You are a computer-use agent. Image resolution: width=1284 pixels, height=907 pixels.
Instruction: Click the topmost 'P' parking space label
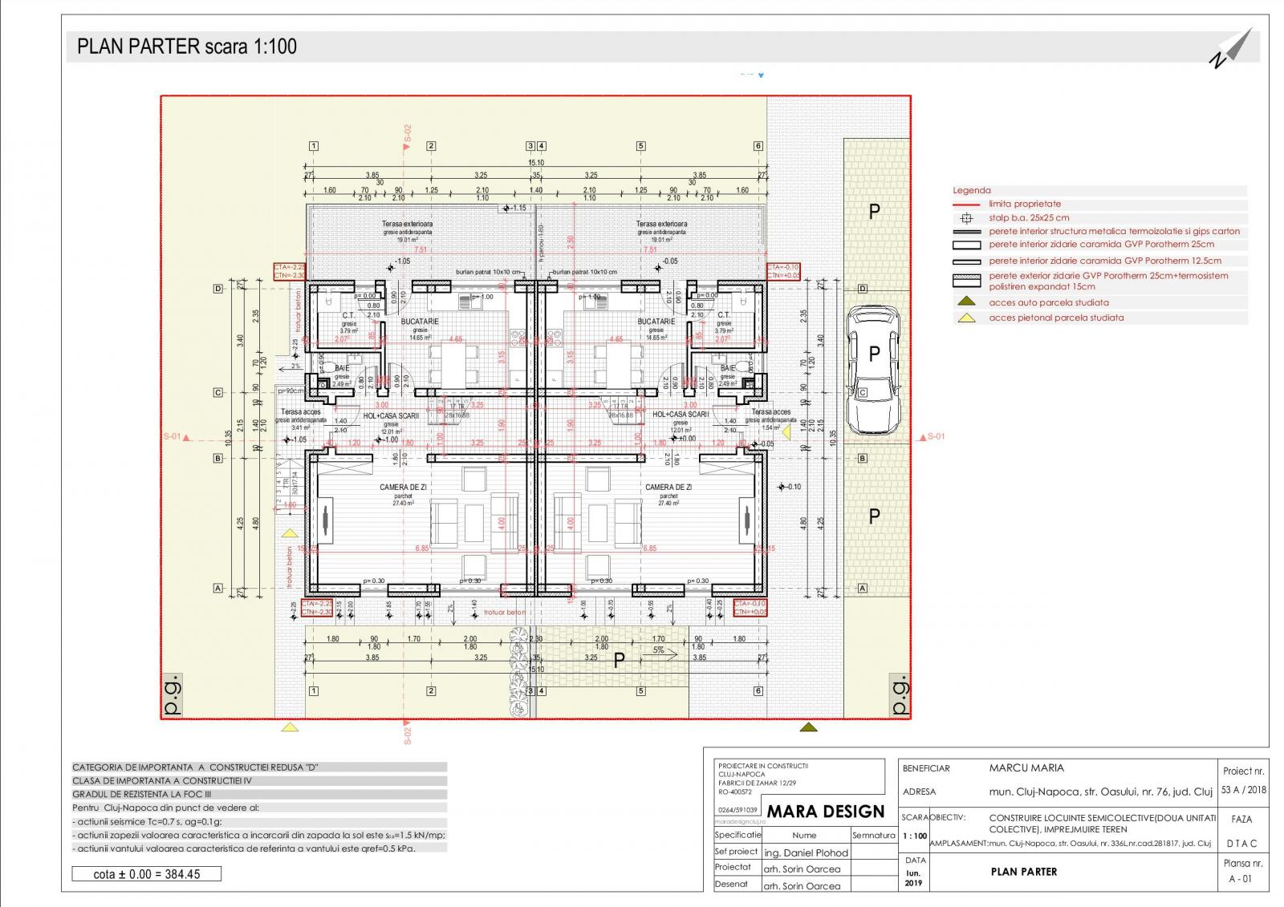click(x=875, y=212)
